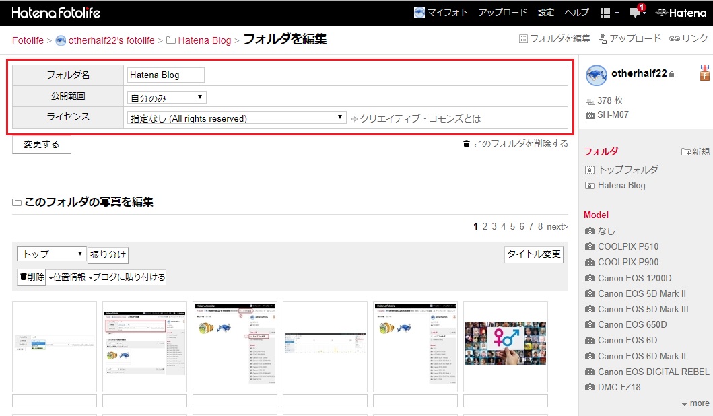The image size is (713, 416).
Task: Click the マイフォト avatar icon in header
Action: click(x=419, y=12)
